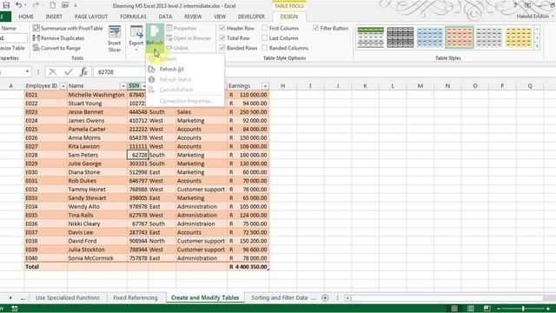Click Remove Duplicates

click(x=58, y=38)
